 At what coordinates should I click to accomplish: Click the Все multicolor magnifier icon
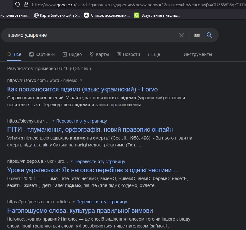9,54
